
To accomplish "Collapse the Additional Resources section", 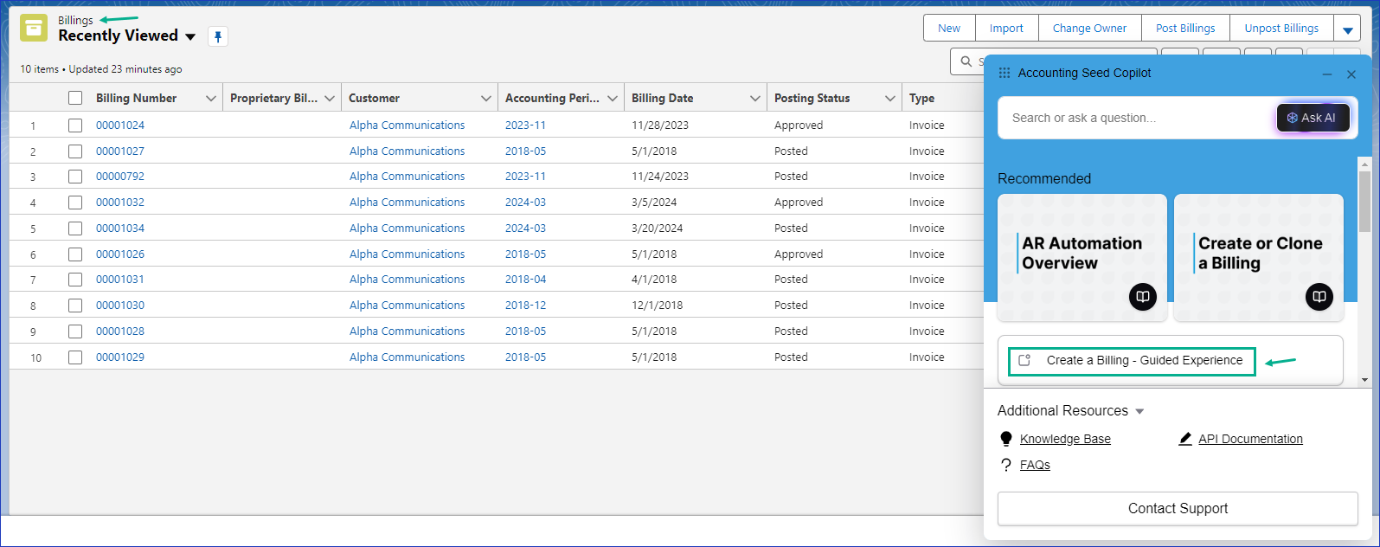I will click(1139, 411).
